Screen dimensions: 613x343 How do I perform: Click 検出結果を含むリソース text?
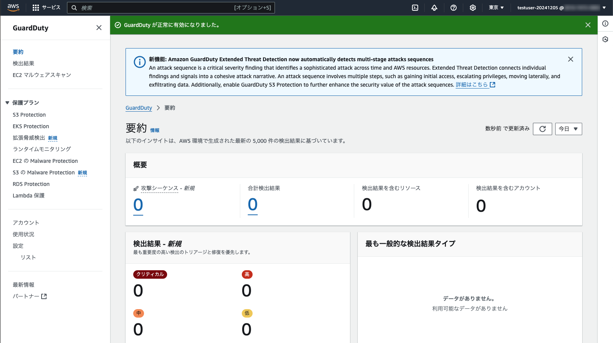tap(391, 188)
